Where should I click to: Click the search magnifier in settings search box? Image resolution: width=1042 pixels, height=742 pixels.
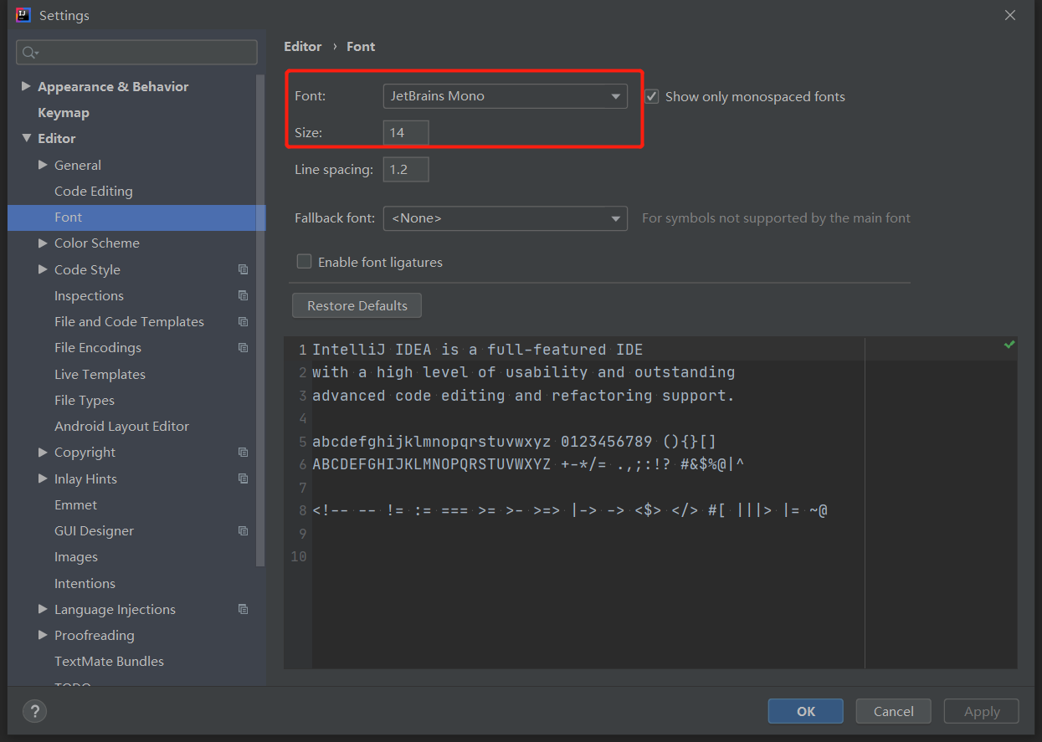coord(28,52)
